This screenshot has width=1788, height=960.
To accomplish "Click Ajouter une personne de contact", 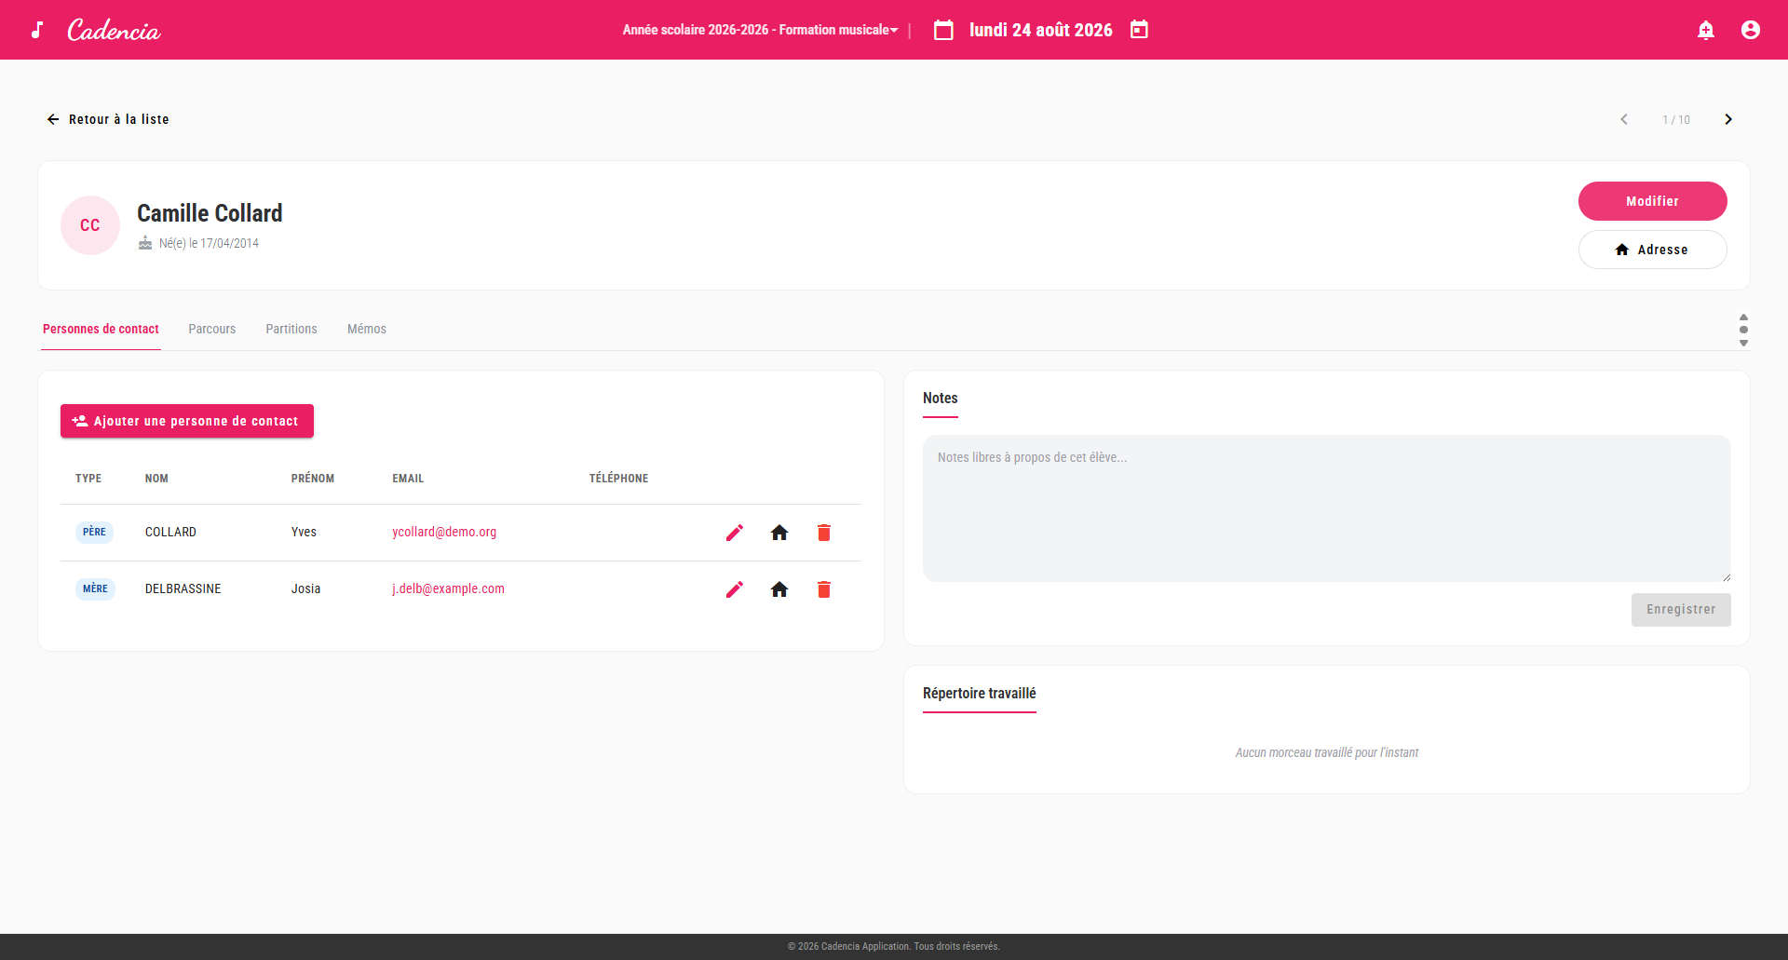I will (x=187, y=421).
